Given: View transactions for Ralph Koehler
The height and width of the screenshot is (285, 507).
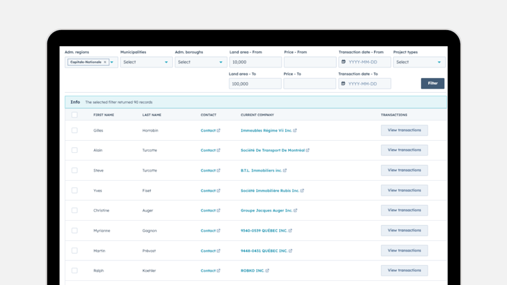Looking at the screenshot, I should pyautogui.click(x=404, y=270).
